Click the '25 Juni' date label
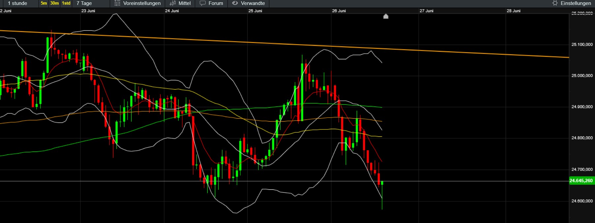Image resolution: width=595 pixels, height=223 pixels. 255,11
